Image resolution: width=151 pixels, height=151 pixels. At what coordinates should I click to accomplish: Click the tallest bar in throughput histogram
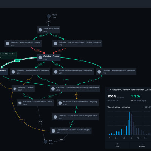(130, 123)
